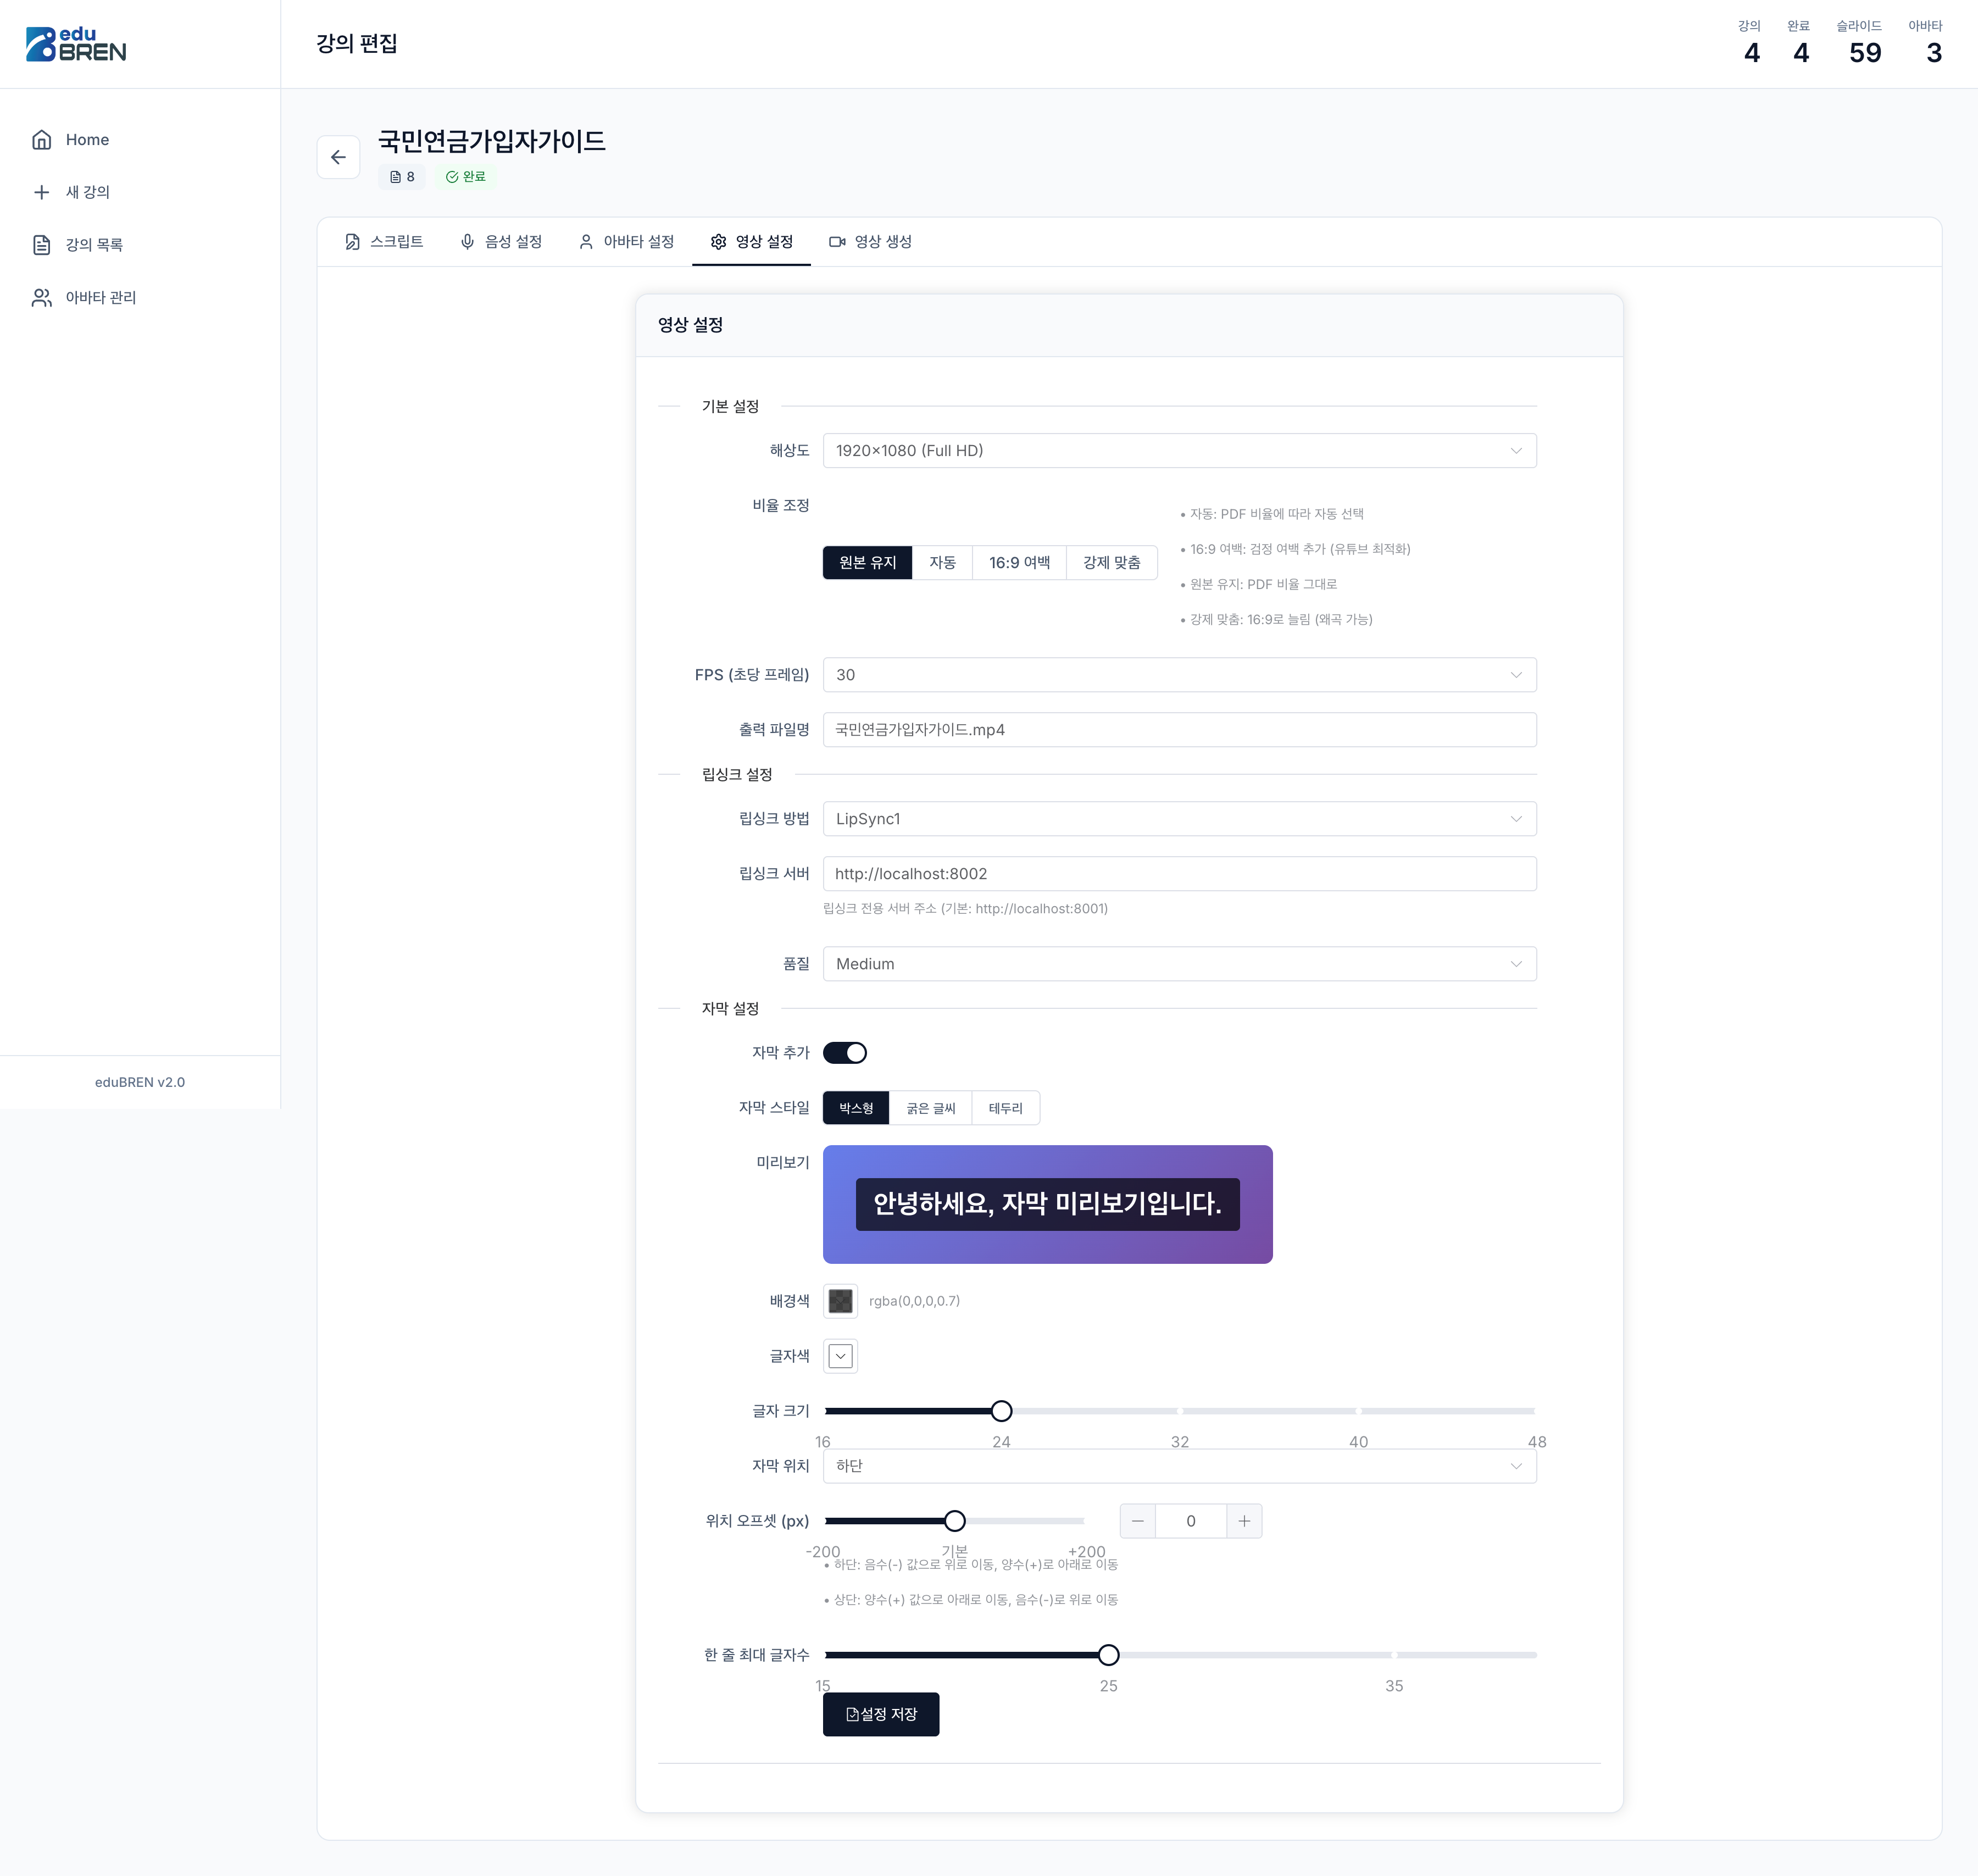The height and width of the screenshot is (1876, 1978).
Task: Choose 박스형 subtitle style
Action: pos(856,1108)
